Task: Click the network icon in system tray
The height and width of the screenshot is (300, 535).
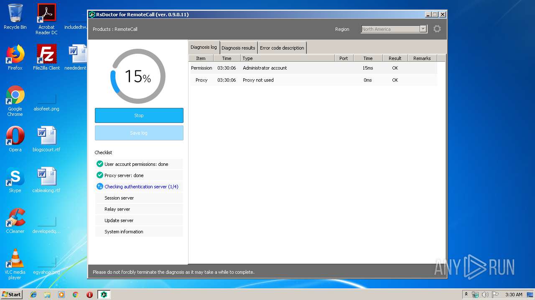Action: click(476, 295)
